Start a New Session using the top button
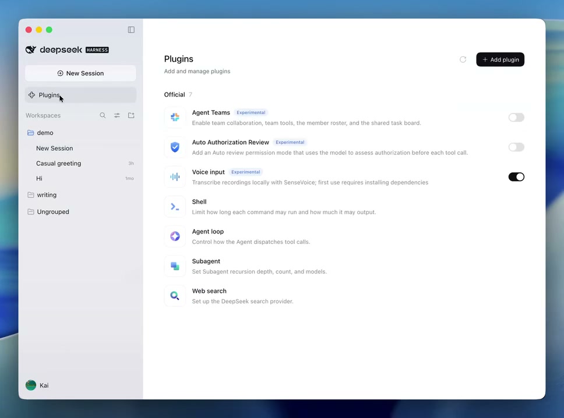Viewport: 564px width, 418px height. point(80,73)
